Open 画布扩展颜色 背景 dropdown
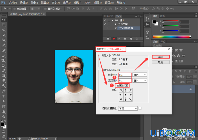This screenshot has height=140, width=198. 128,108
